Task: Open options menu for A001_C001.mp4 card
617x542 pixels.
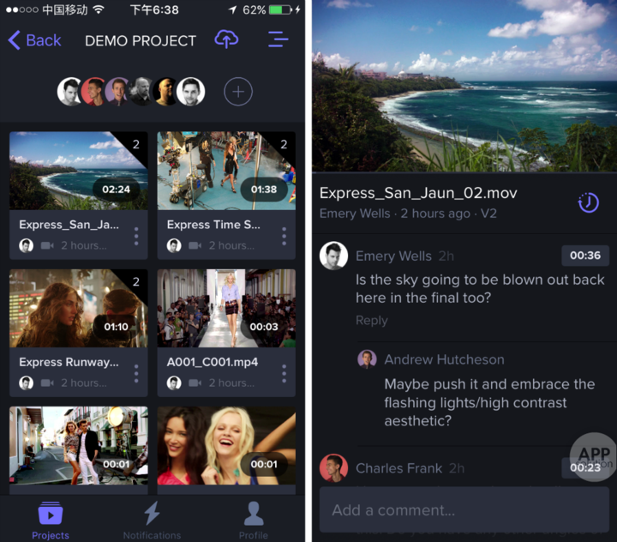Action: [285, 374]
